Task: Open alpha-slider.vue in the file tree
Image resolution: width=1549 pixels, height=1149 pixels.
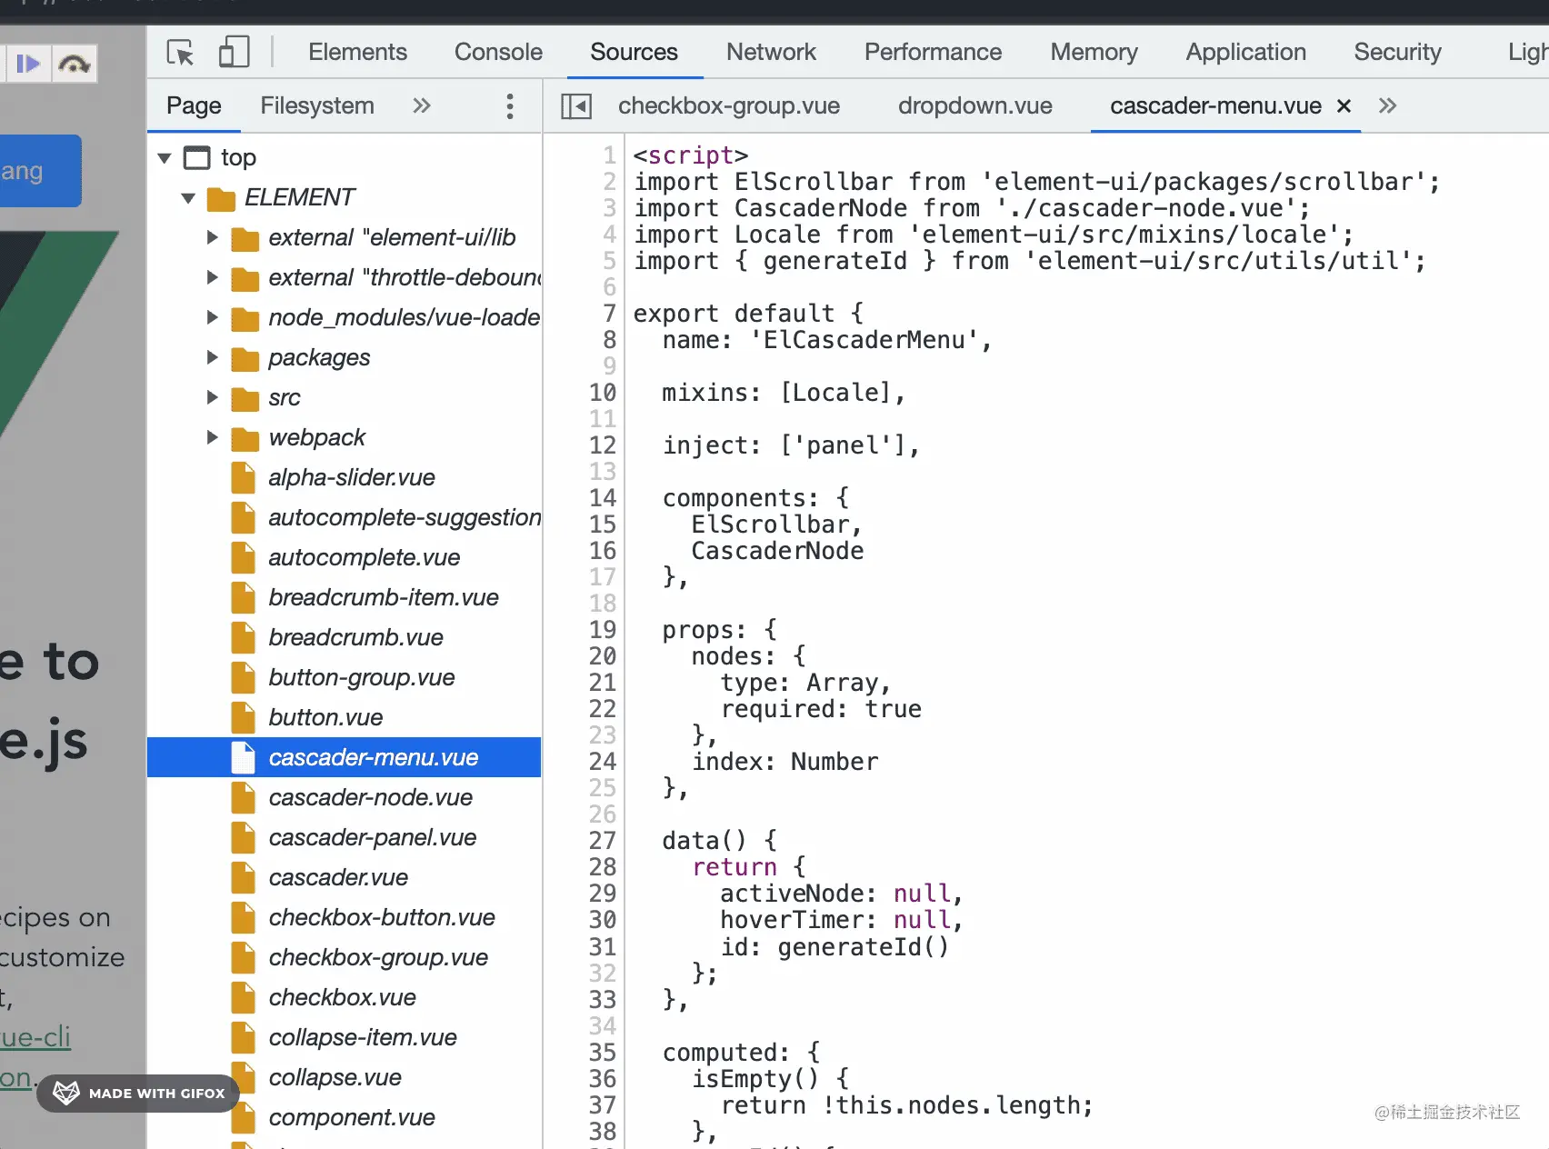Action: pos(351,477)
